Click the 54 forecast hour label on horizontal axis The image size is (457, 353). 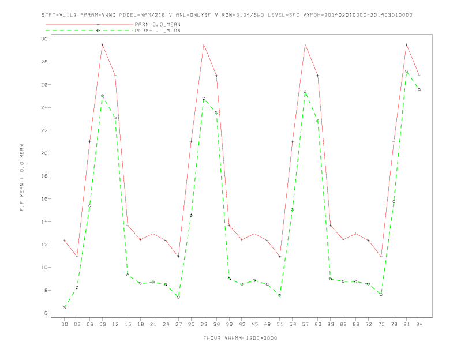pyautogui.click(x=293, y=324)
